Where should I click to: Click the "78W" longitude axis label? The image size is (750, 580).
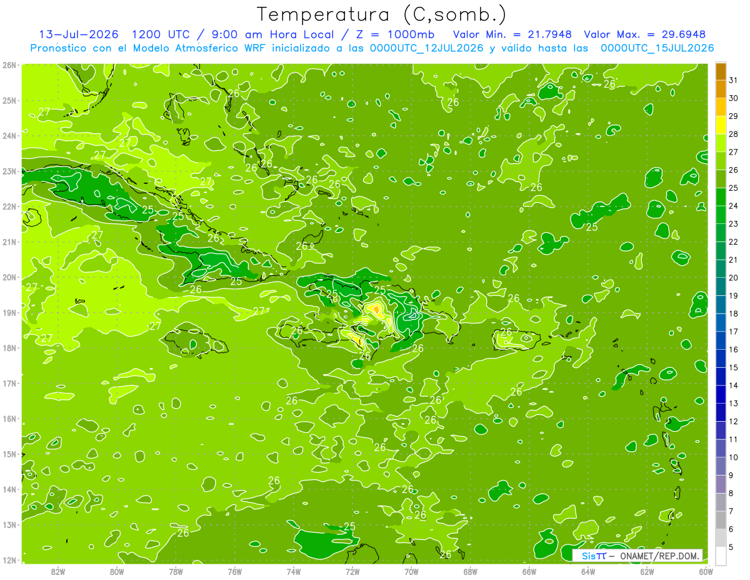pos(176,571)
